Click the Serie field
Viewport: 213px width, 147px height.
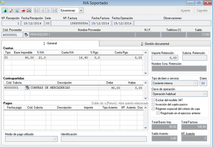pos(48,23)
